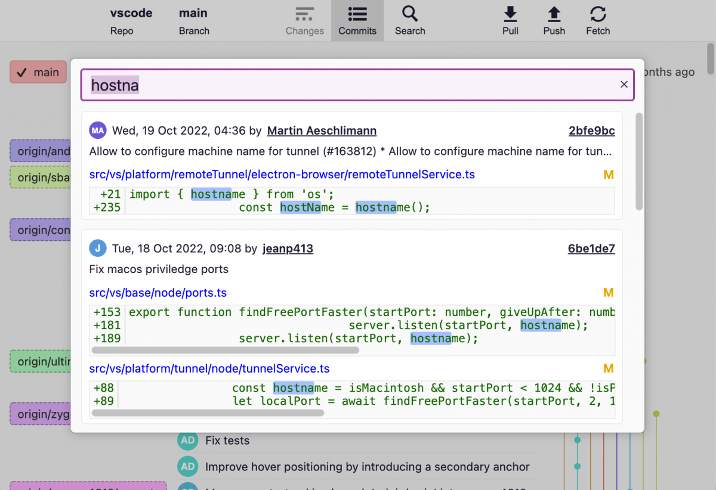Click author name Martin Aeschlimann

coord(322,131)
